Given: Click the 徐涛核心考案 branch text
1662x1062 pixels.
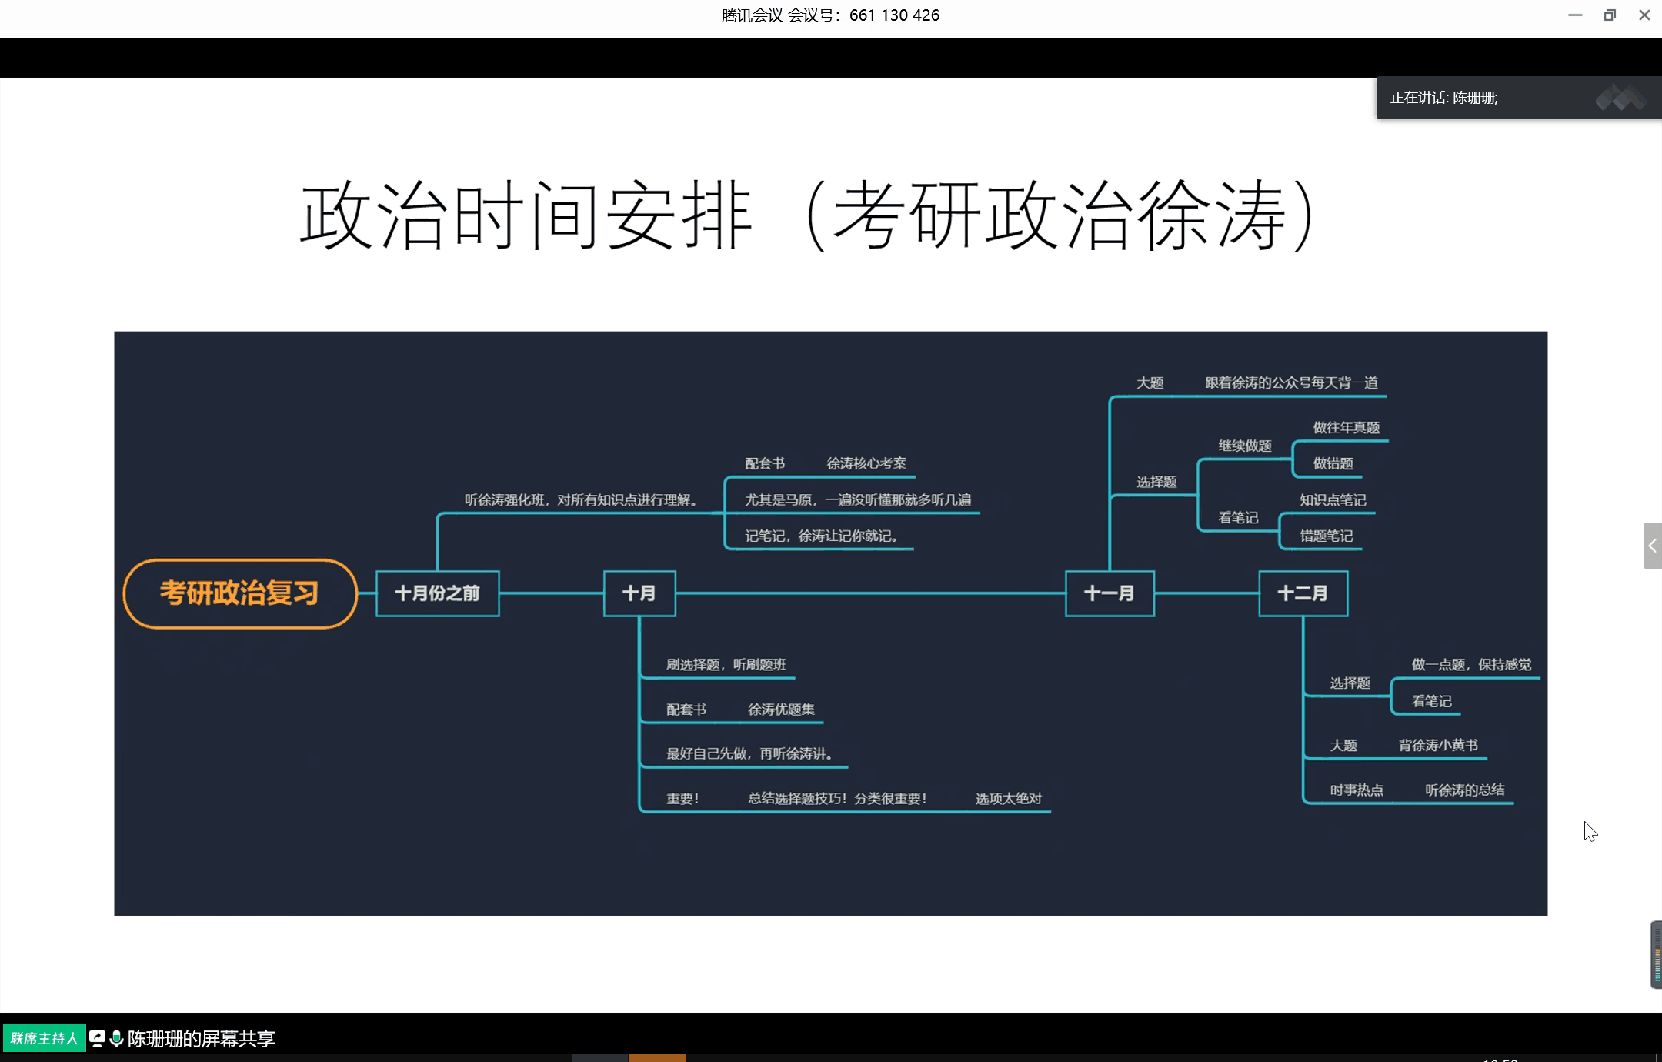Looking at the screenshot, I should tap(866, 463).
